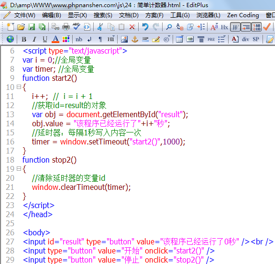Click the pencil comment icon
The image size is (275, 264).
point(156,39)
